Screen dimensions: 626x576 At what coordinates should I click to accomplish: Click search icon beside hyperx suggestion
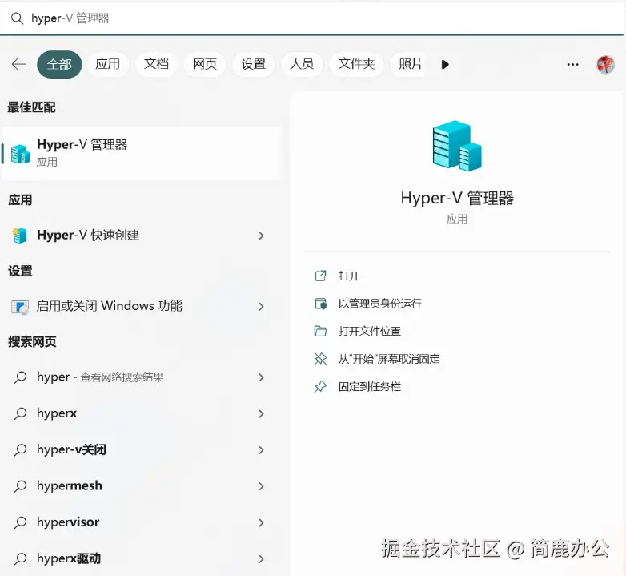(20, 414)
